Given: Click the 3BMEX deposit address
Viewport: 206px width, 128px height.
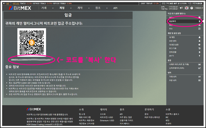Looking at the screenshot, I should click(x=31, y=60).
